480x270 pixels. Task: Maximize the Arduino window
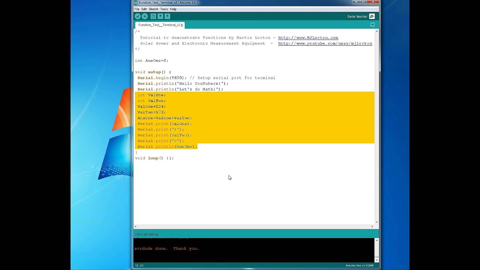pos(363,2)
